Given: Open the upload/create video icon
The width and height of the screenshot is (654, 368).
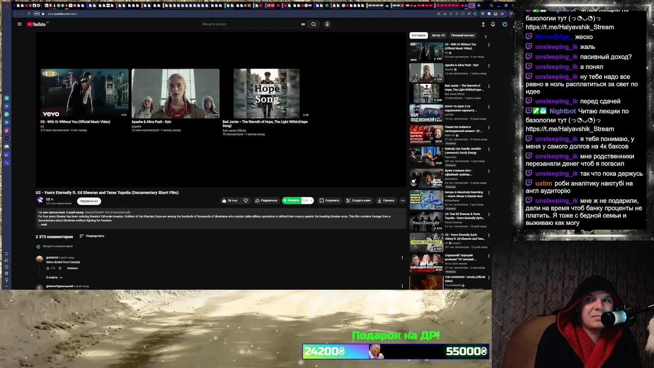Looking at the screenshot, I should tap(483, 24).
